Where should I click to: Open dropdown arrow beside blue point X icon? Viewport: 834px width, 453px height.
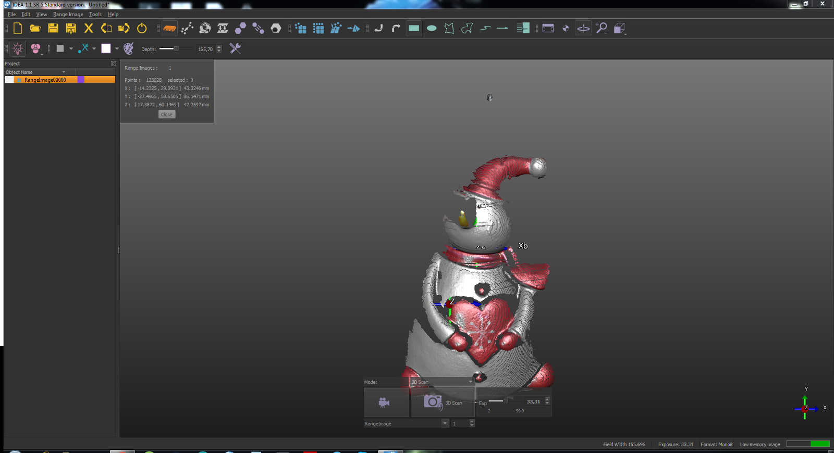[94, 48]
